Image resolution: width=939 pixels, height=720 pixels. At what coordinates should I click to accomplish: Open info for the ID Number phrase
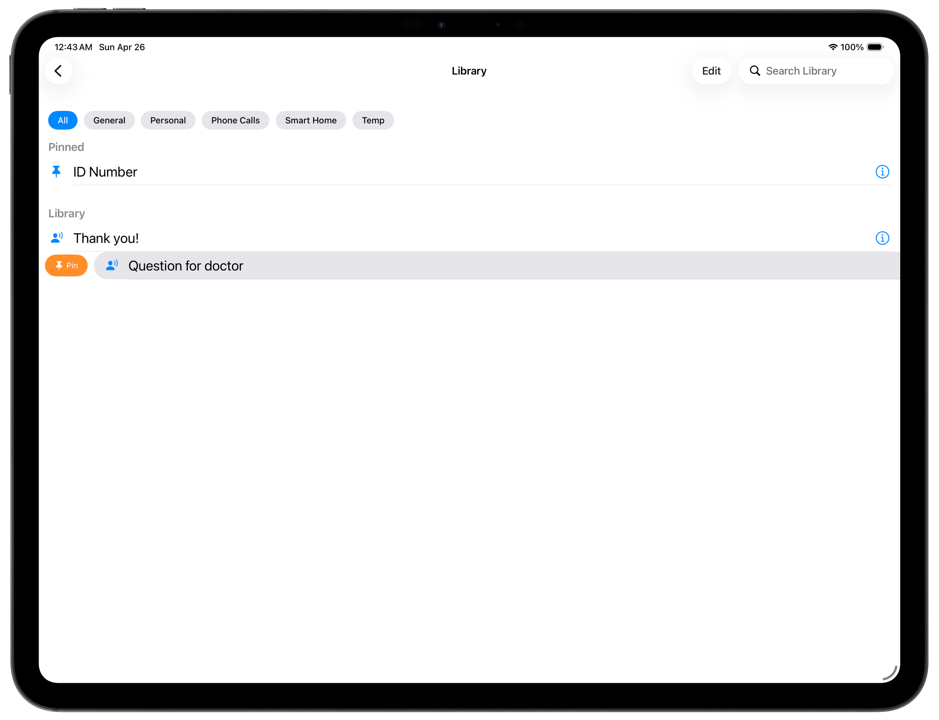click(x=882, y=172)
